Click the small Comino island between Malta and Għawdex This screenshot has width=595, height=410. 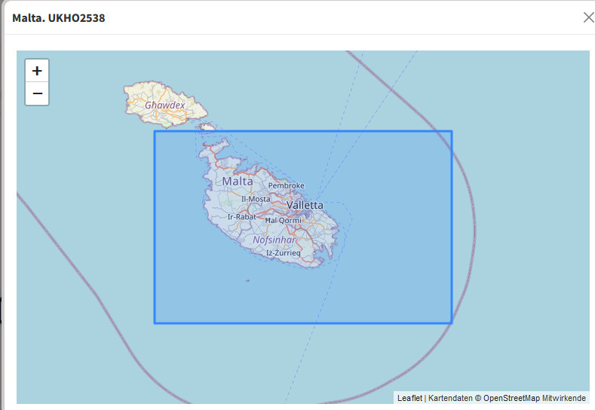click(x=207, y=128)
